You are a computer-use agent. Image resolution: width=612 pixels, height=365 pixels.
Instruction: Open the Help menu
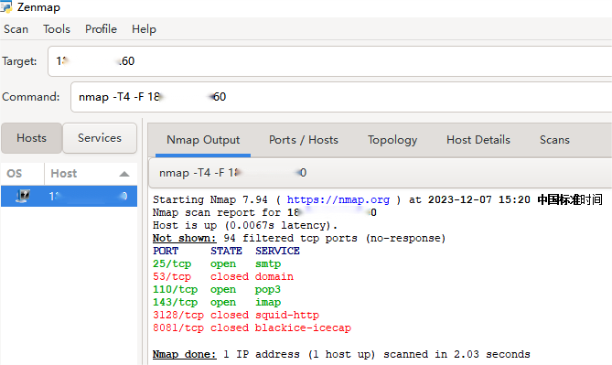coord(144,29)
